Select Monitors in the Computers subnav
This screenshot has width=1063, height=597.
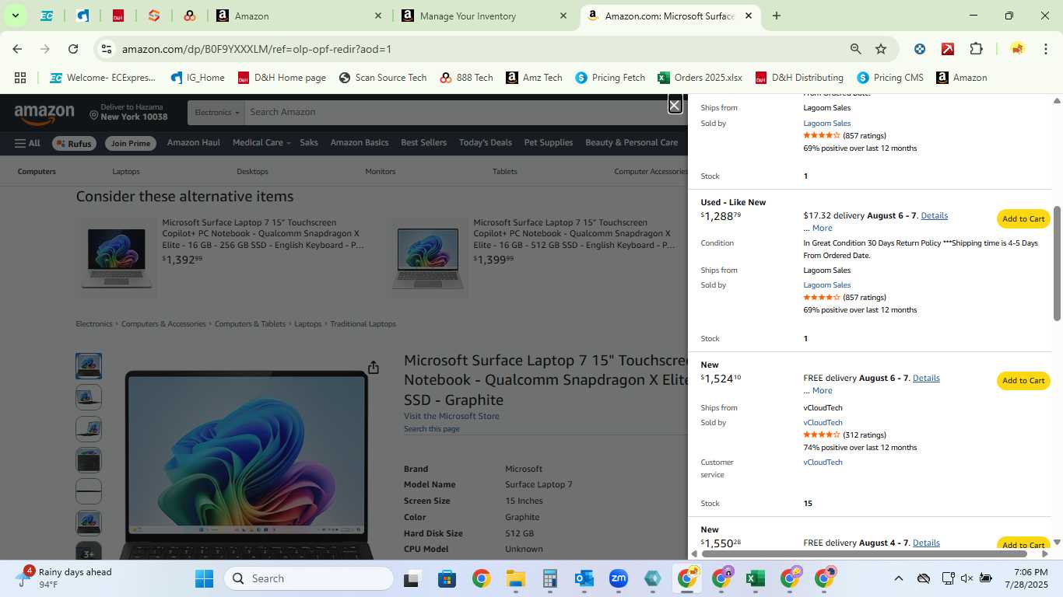(x=381, y=172)
